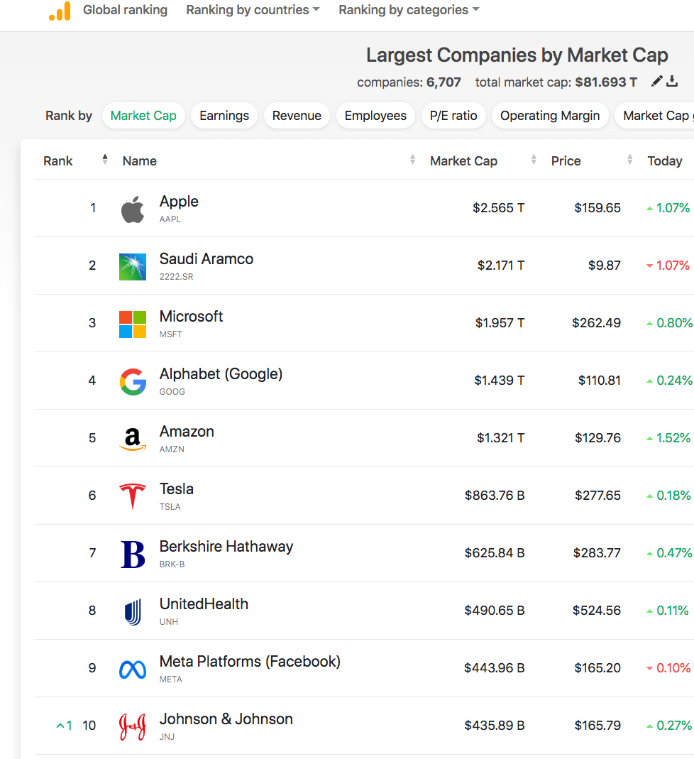Click Johnson & Johnson's market cap $435.89 B

(495, 726)
